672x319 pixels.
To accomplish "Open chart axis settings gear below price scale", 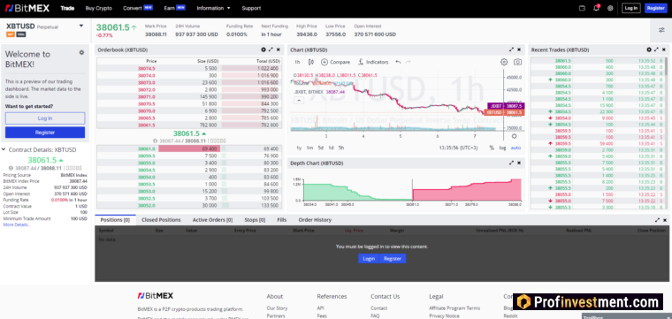I will (515, 136).
